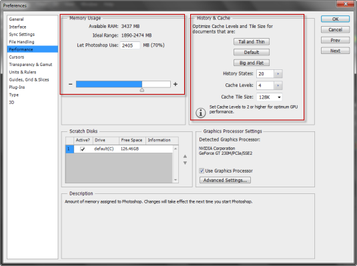Move scratch disk up with up arrow

tap(185, 156)
